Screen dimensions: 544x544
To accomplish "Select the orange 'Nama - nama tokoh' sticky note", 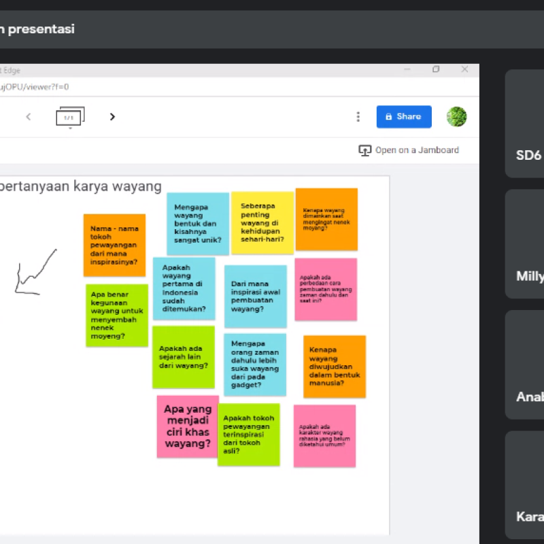I will (x=114, y=245).
